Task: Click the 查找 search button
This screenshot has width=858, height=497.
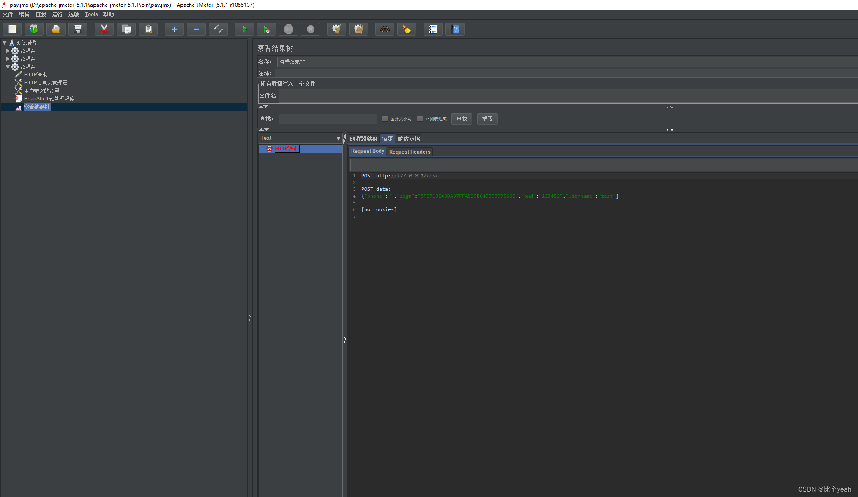Action: [x=462, y=119]
